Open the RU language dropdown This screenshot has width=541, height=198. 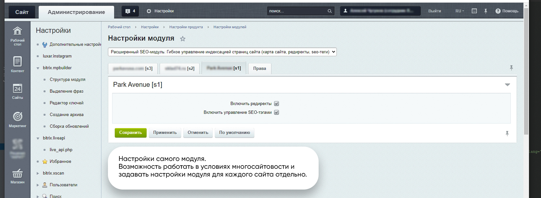coord(459,11)
